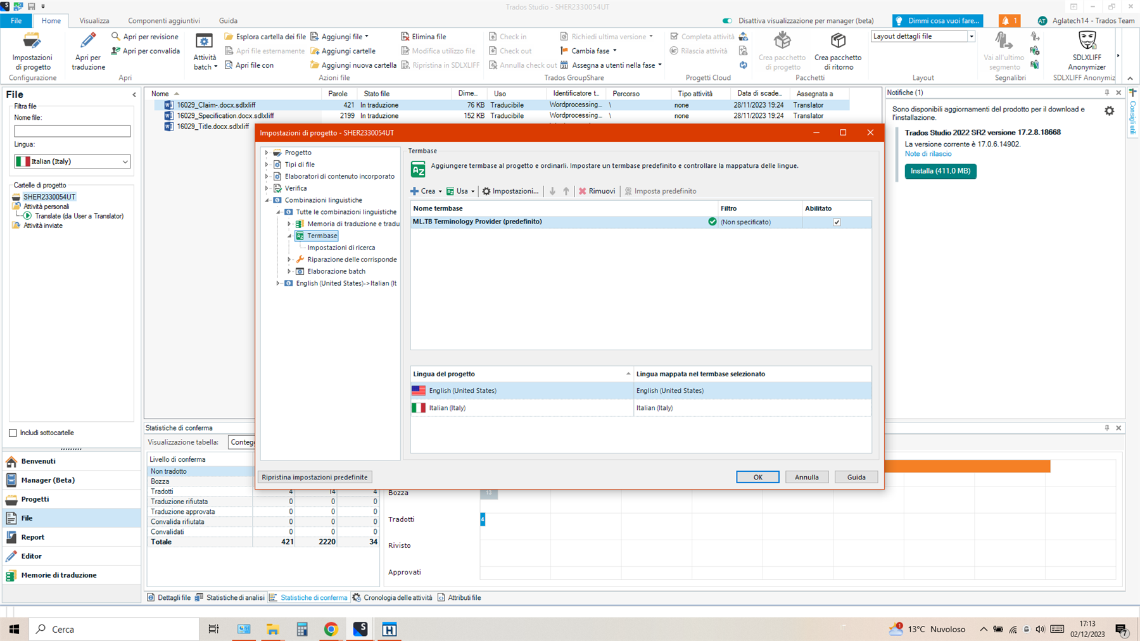The image size is (1140, 641).
Task: Click Ripristina impostazioni predefinite button
Action: [x=315, y=477]
